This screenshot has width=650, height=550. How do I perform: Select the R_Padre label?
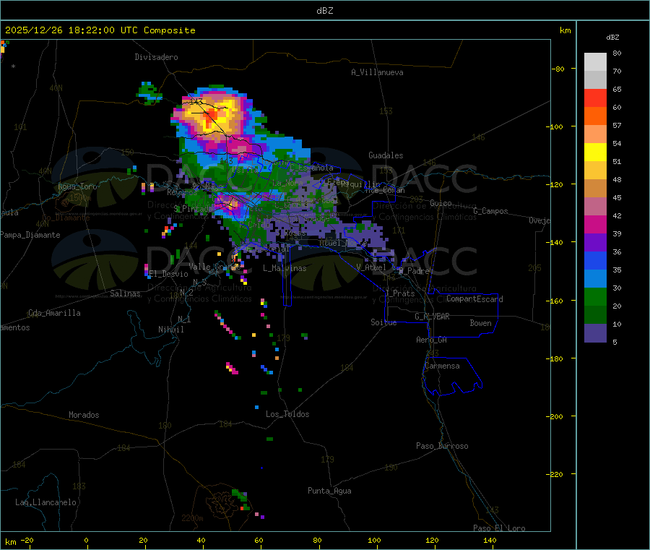point(414,271)
